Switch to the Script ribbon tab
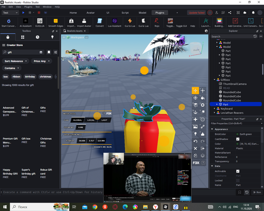Image resolution: width=264 pixels, height=211 pixels. tap(125, 13)
